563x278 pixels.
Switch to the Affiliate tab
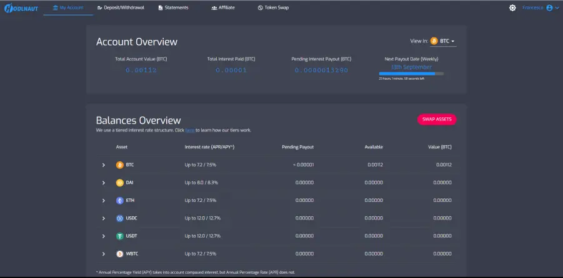223,7
